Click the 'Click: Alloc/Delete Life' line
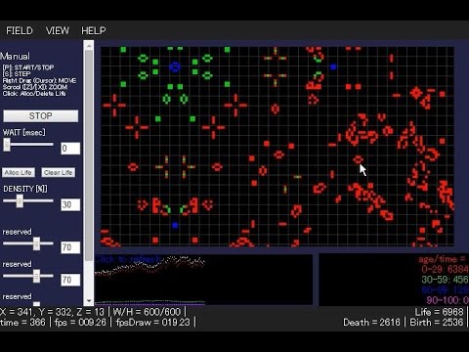469x352 pixels. pyautogui.click(x=34, y=94)
